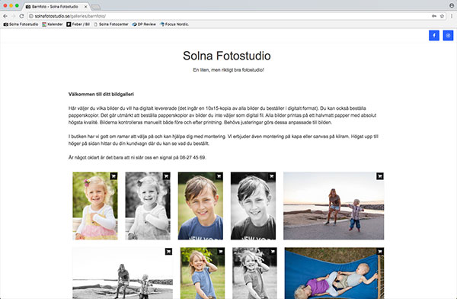
Task: Add the grayscale boy portrait to cart
Action: pyautogui.click(x=272, y=176)
